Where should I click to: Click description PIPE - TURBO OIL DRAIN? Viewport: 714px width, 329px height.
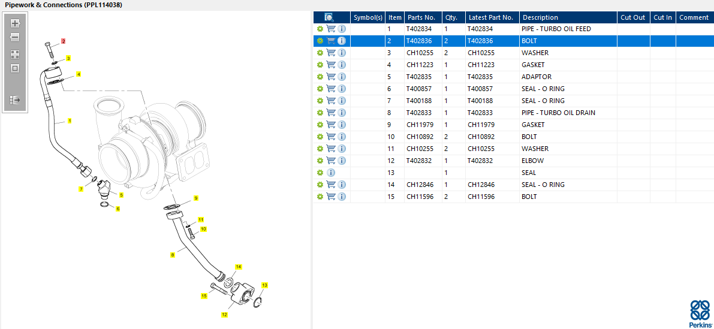pos(558,113)
